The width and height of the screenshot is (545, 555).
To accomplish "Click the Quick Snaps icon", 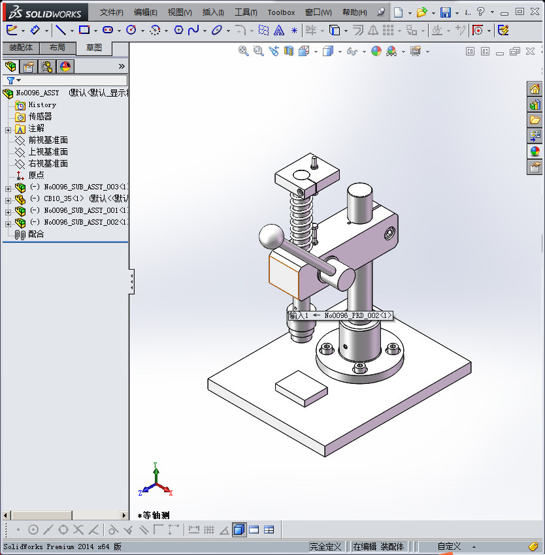I will tap(478, 31).
